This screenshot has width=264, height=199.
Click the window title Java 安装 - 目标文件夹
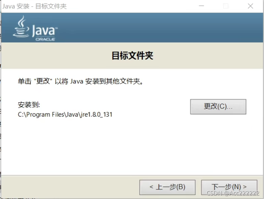coord(35,6)
